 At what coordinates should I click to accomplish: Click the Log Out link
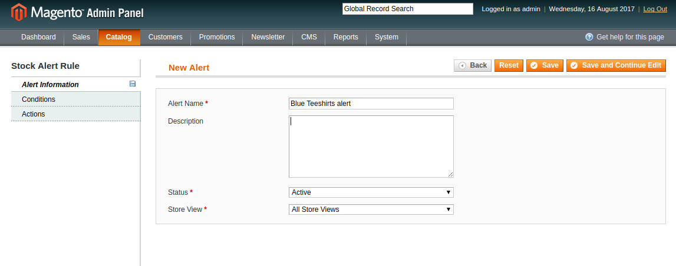(x=655, y=9)
